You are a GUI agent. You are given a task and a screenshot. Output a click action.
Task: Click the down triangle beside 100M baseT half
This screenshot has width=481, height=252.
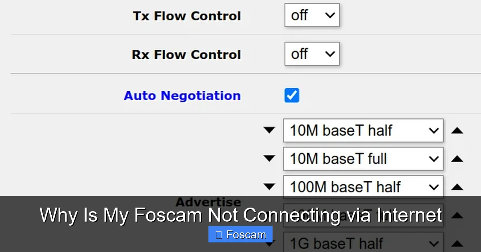pyautogui.click(x=269, y=186)
